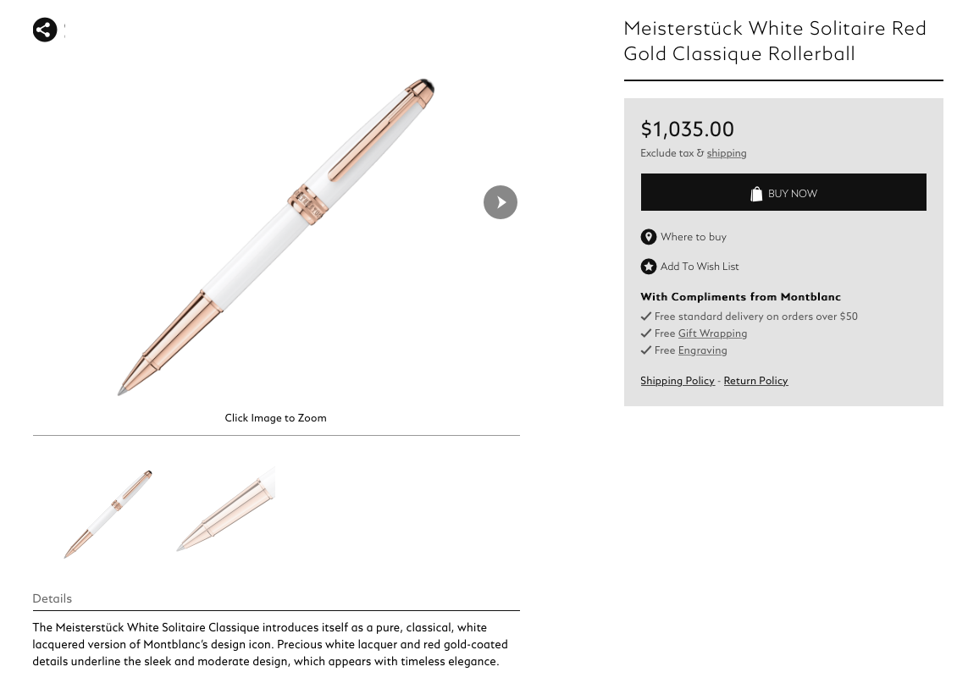View the Return Policy
This screenshot has height=683, width=957.
(x=755, y=381)
